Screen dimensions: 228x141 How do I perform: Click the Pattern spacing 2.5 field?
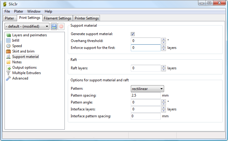tap(146, 95)
